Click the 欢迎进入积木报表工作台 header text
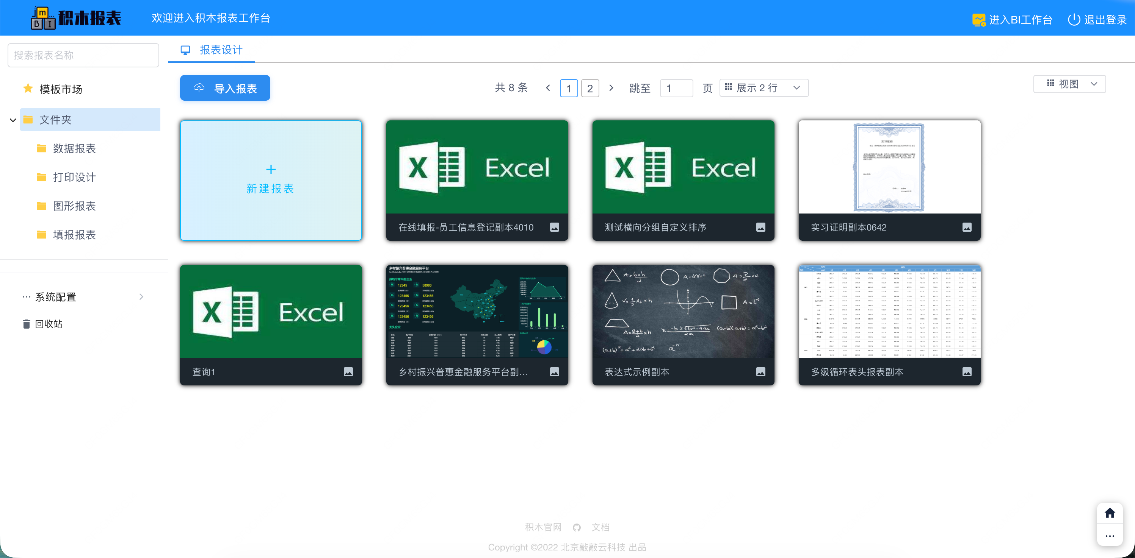The width and height of the screenshot is (1135, 558). tap(211, 18)
